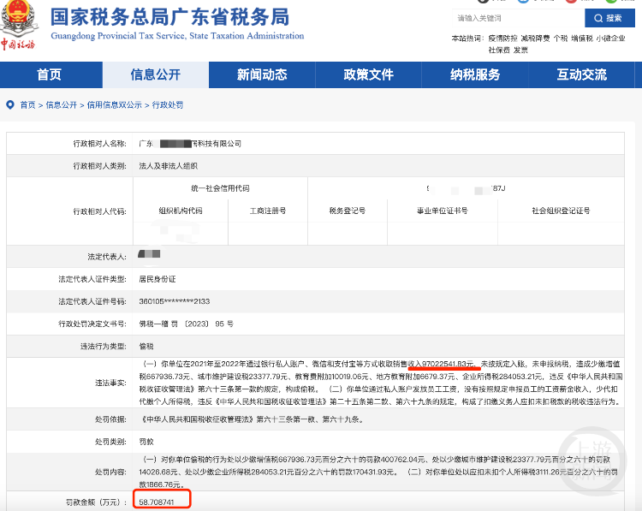Click the 行政处罚 breadcrumb link

click(x=168, y=105)
